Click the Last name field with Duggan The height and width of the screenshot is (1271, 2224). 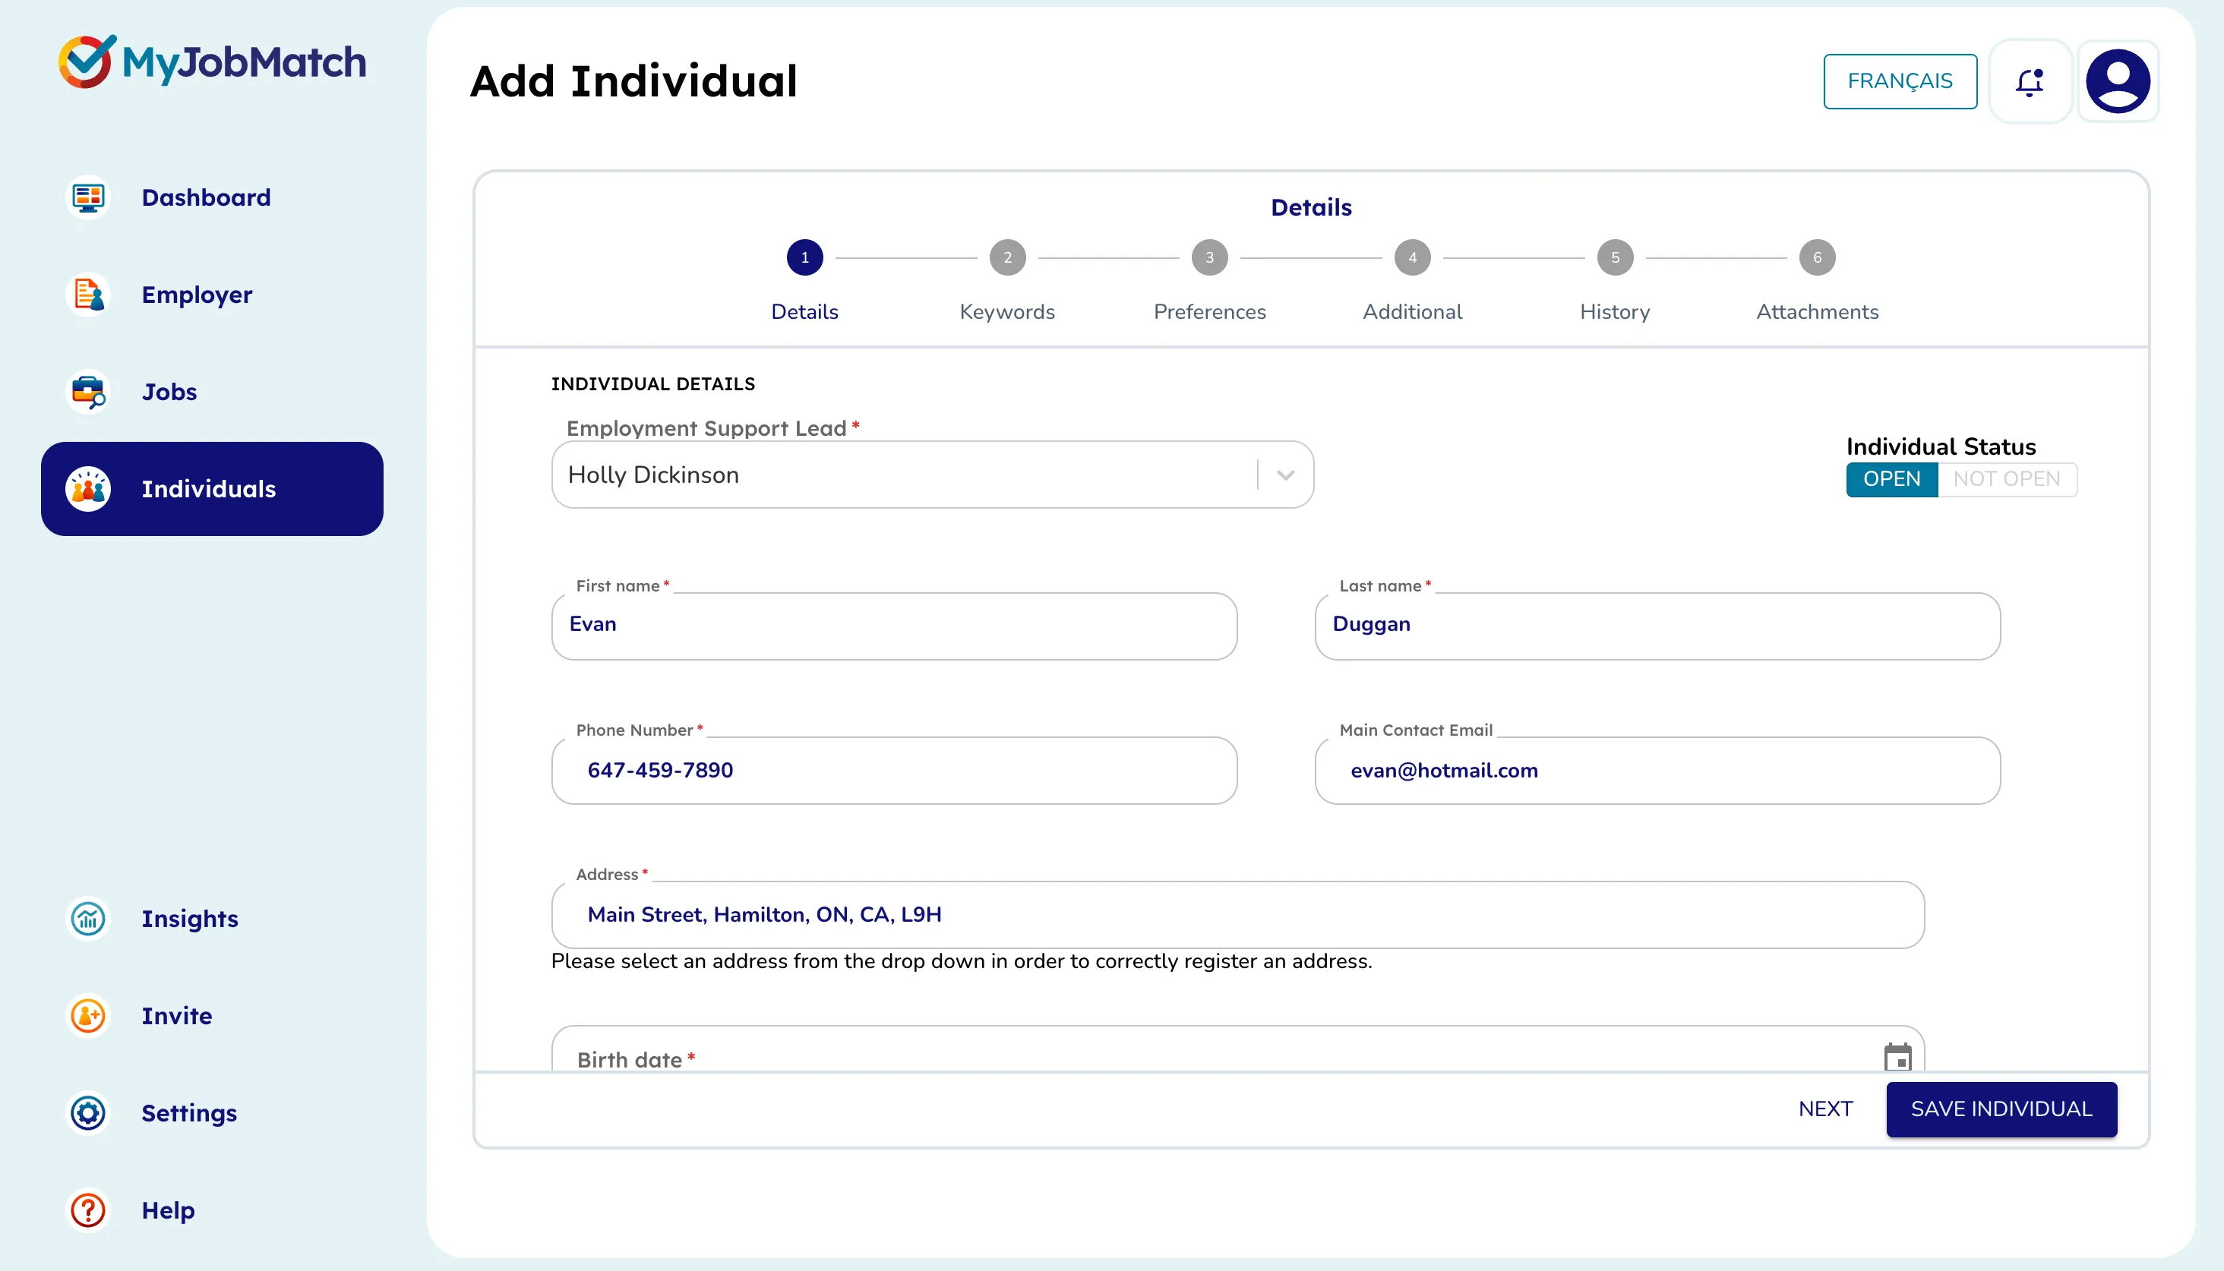point(1657,626)
